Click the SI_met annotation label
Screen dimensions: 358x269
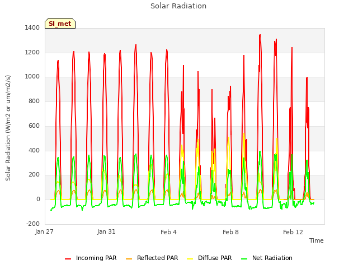(x=60, y=24)
